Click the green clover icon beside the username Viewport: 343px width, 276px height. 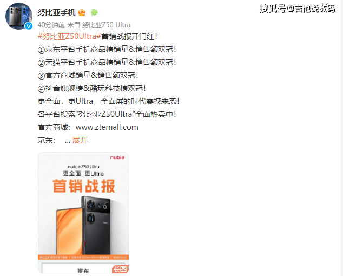point(94,12)
